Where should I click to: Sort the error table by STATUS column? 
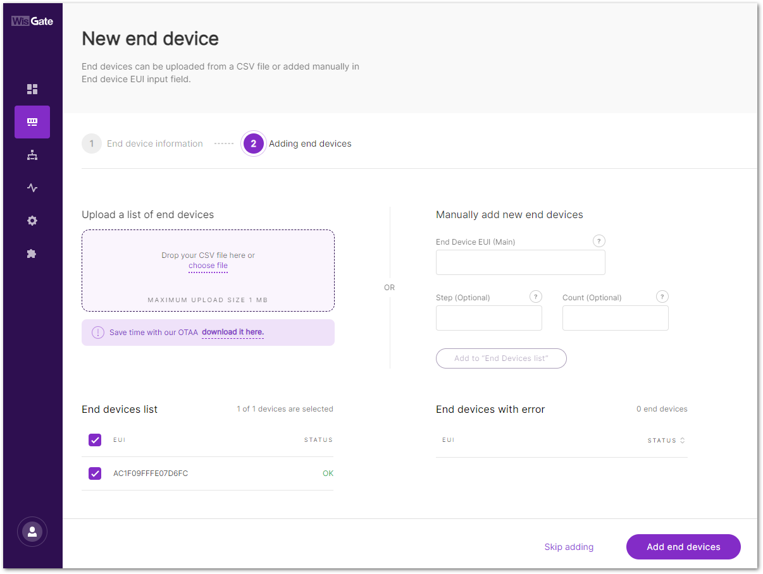[x=666, y=440]
